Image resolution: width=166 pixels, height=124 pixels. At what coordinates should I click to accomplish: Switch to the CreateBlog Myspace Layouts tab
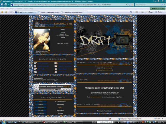coord(72,12)
